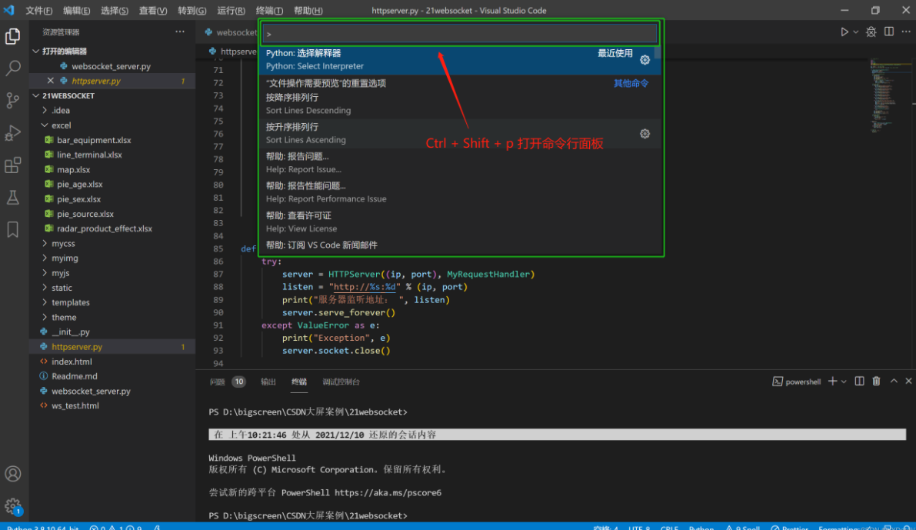Open the Extensions view
Image resolution: width=916 pixels, height=530 pixels.
click(13, 165)
